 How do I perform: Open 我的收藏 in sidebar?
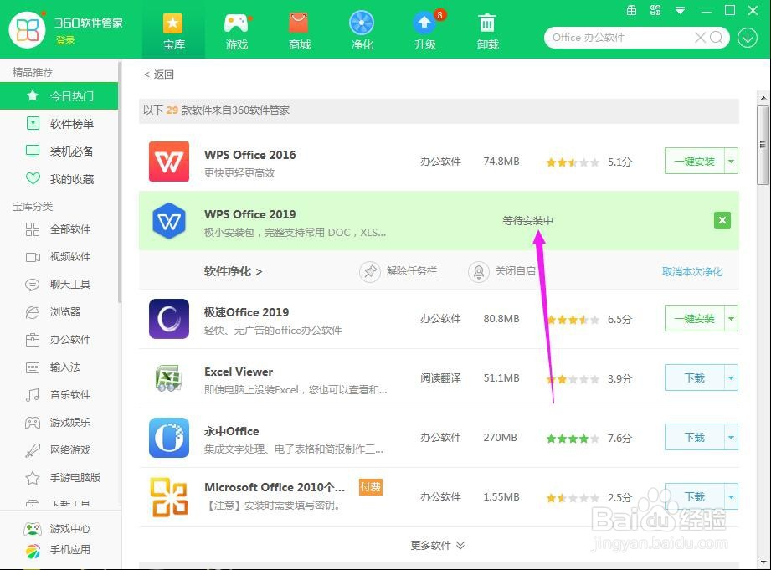tap(59, 178)
